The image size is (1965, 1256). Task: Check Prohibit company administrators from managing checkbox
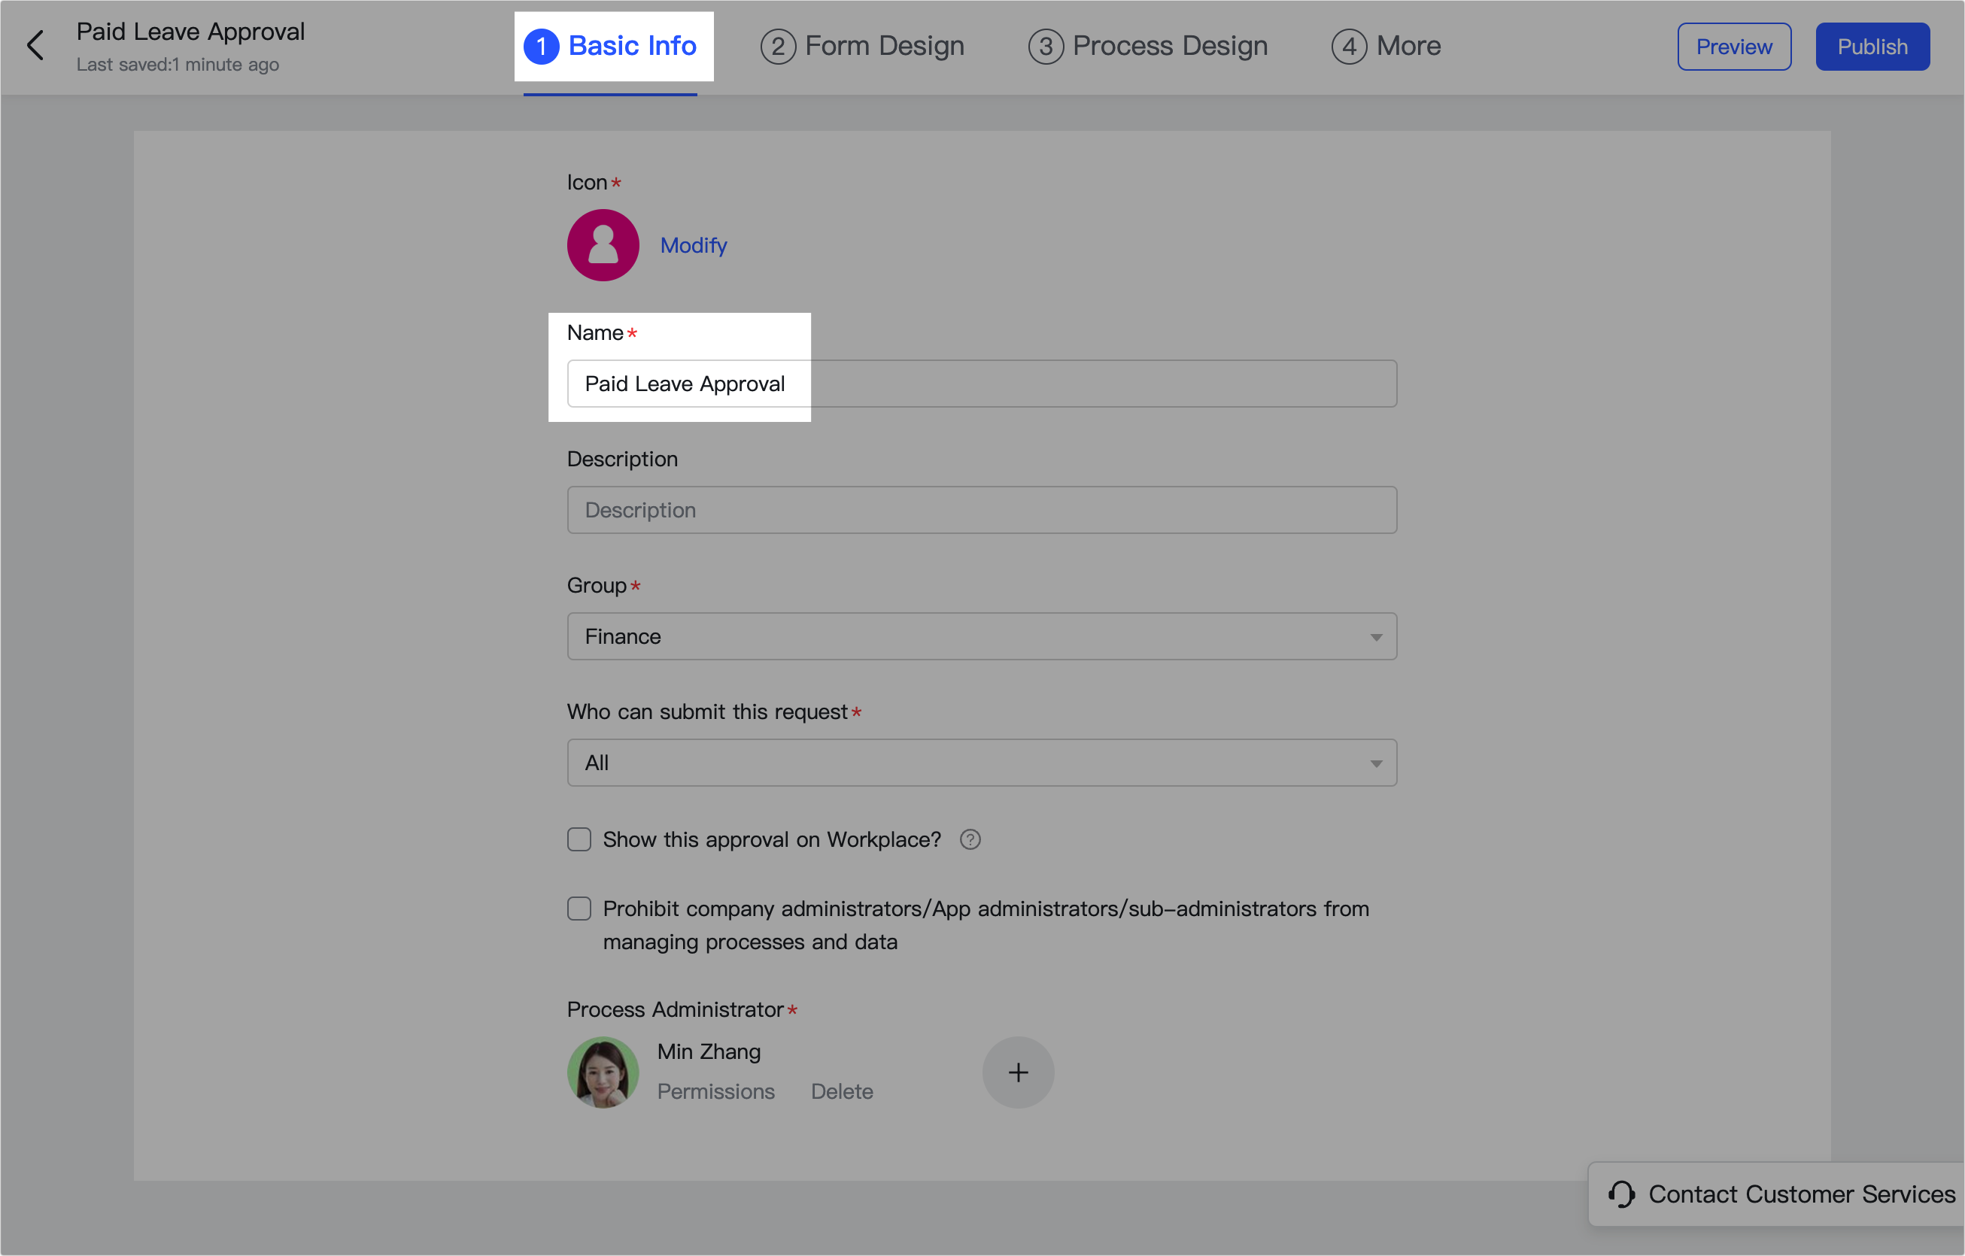click(579, 909)
